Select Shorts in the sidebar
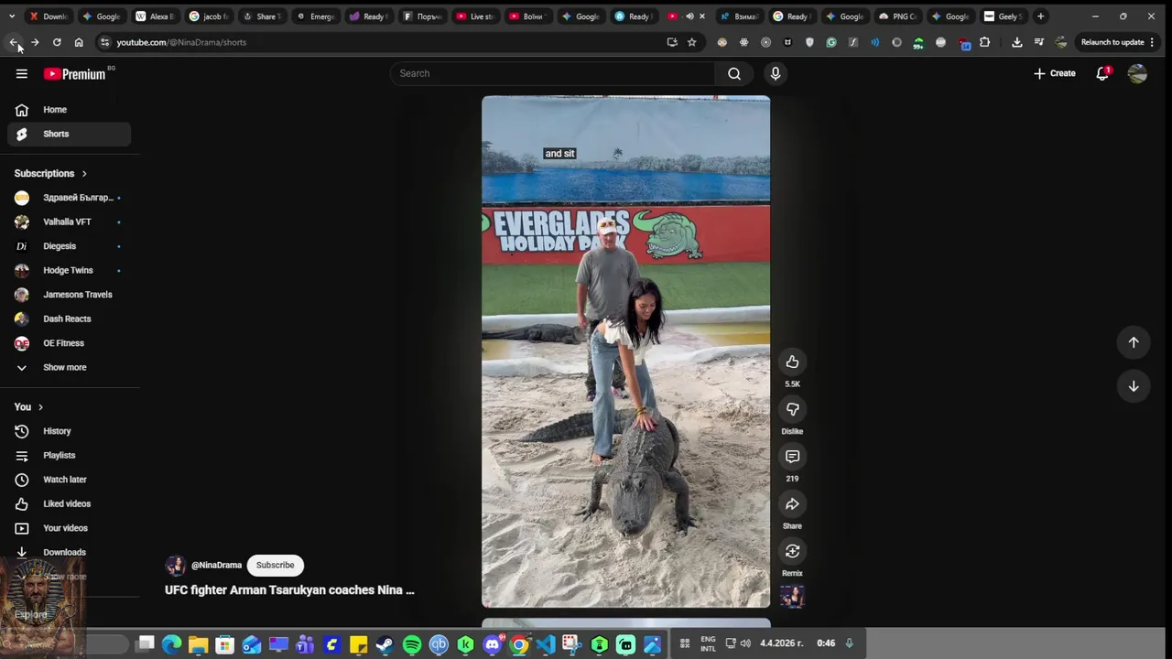1172x659 pixels. (x=70, y=134)
